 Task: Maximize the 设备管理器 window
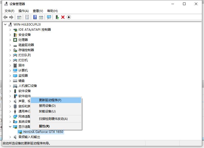pos(184,4)
